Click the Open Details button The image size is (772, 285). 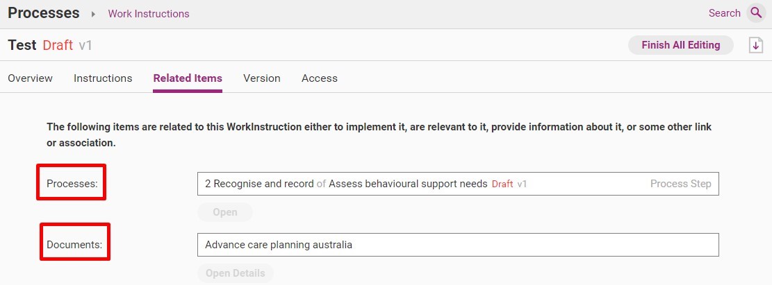(236, 273)
